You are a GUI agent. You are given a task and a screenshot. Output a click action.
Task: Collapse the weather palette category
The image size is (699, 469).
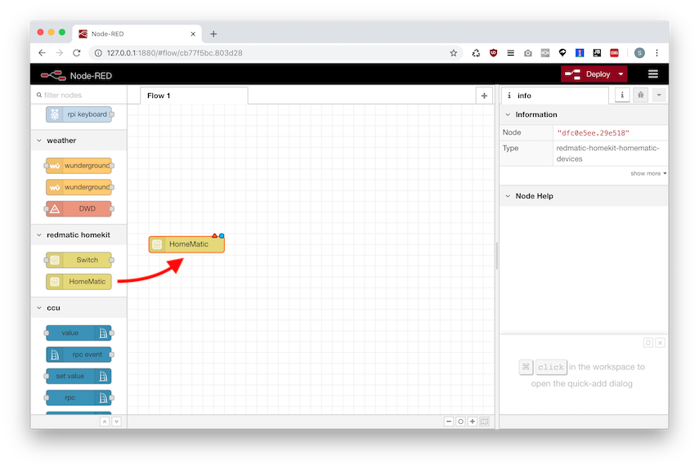pyautogui.click(x=38, y=141)
